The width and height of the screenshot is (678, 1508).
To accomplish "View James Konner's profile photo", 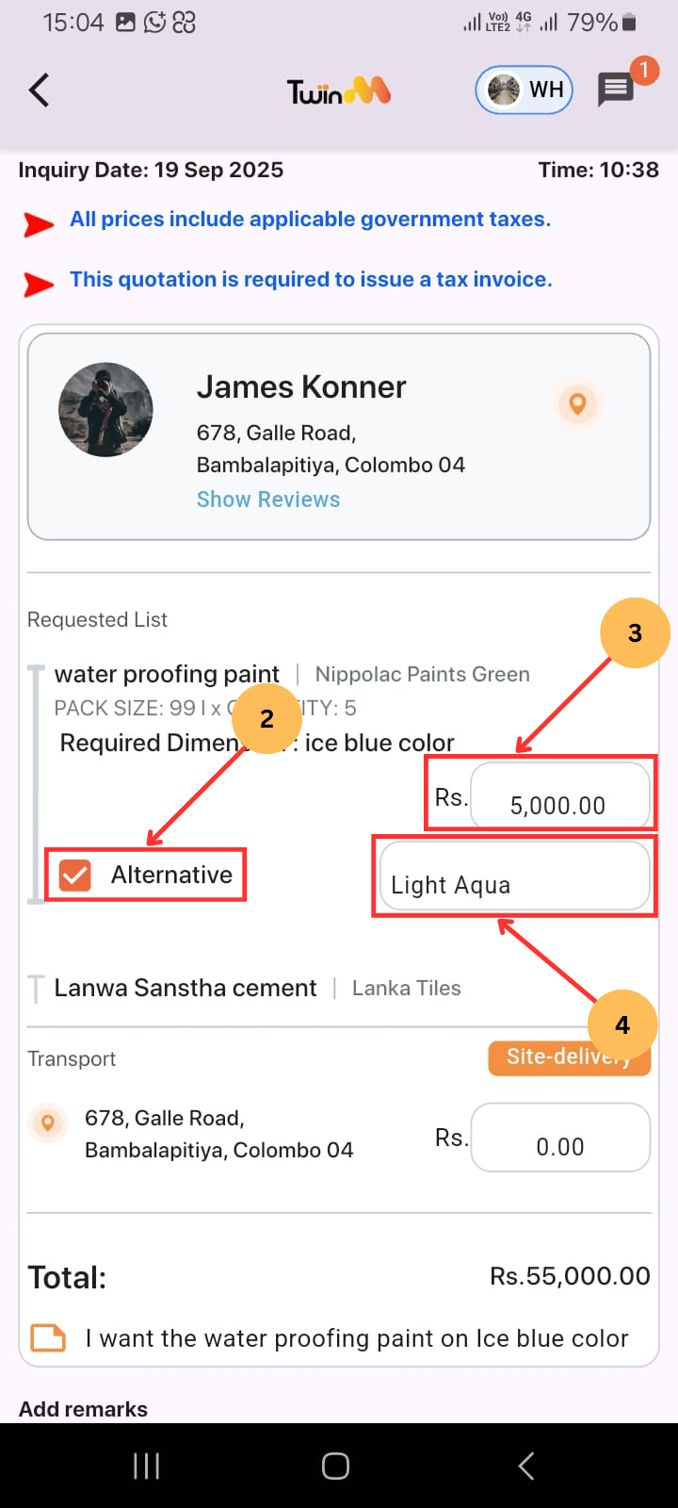I will click(x=105, y=410).
